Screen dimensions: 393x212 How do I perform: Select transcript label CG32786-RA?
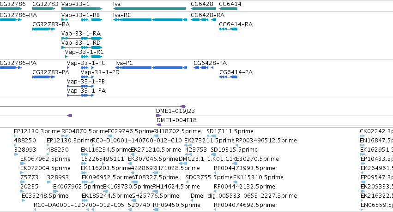click(x=18, y=15)
